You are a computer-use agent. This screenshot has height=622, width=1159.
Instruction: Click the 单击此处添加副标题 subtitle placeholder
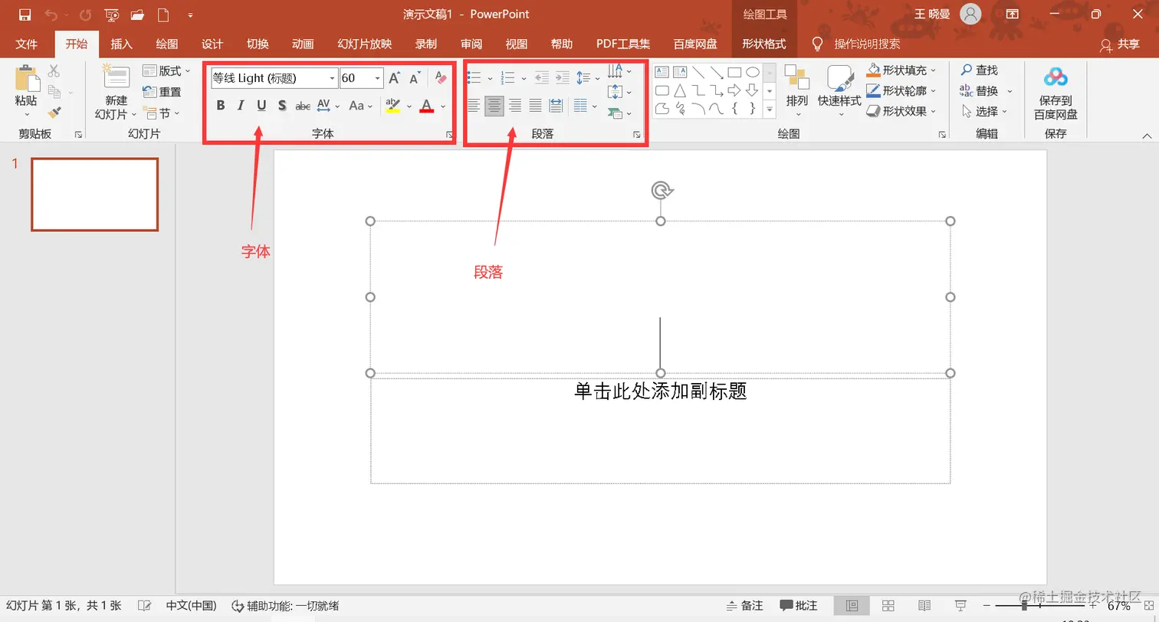(x=661, y=391)
